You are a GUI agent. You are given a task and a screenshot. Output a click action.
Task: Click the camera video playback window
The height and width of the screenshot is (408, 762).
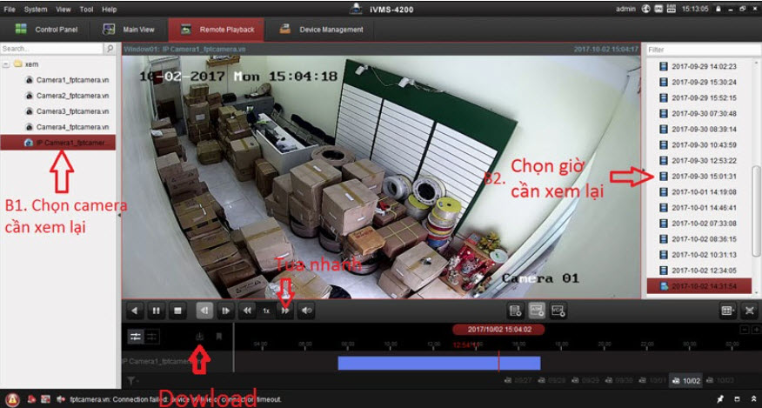(x=381, y=177)
